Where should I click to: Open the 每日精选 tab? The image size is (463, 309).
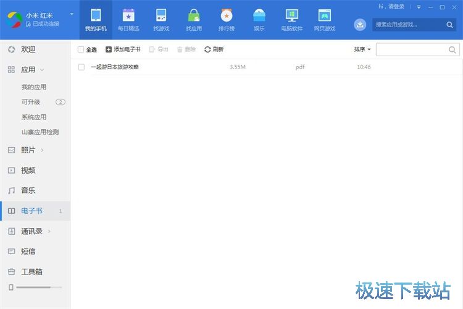(128, 20)
